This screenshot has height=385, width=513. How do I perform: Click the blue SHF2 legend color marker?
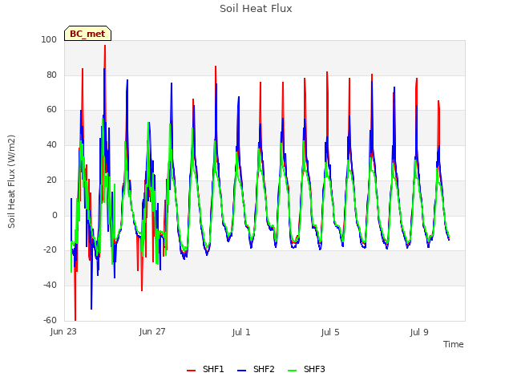tap(241, 371)
